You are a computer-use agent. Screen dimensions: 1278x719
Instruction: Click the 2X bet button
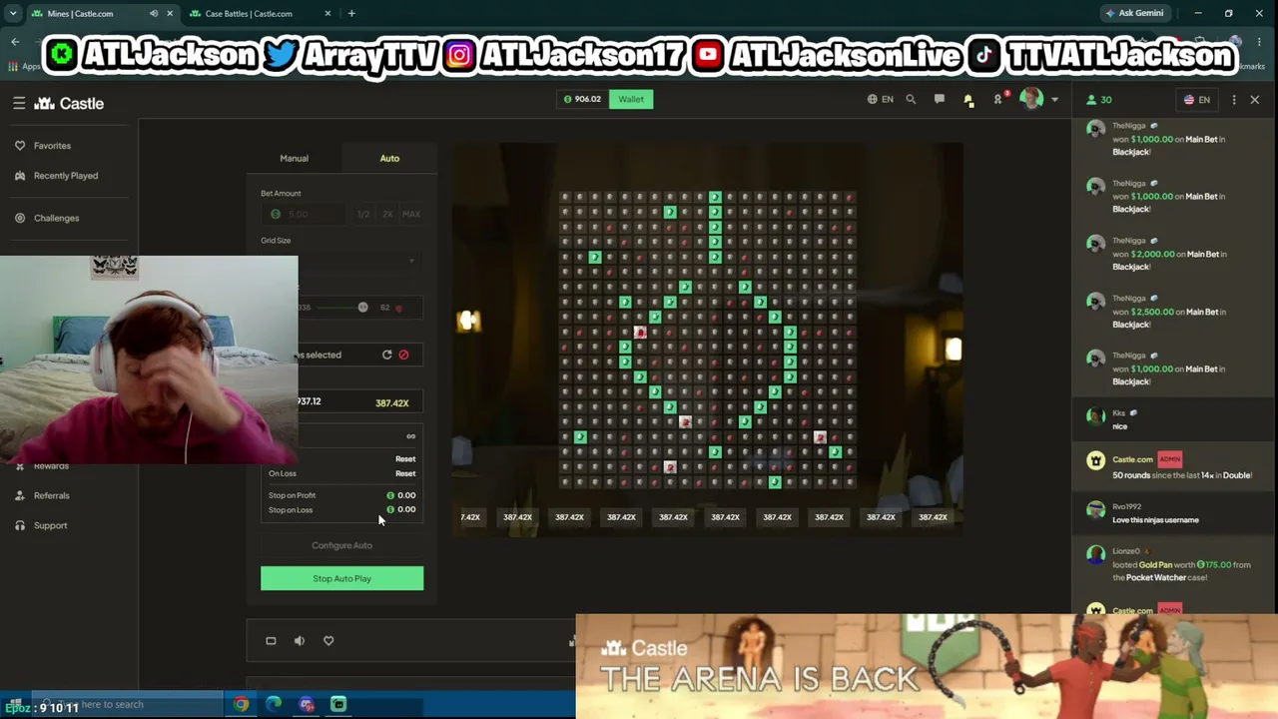coord(387,214)
